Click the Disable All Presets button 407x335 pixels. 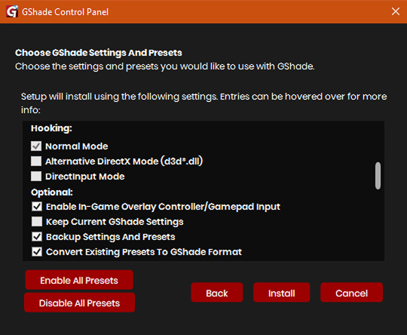[x=79, y=303]
